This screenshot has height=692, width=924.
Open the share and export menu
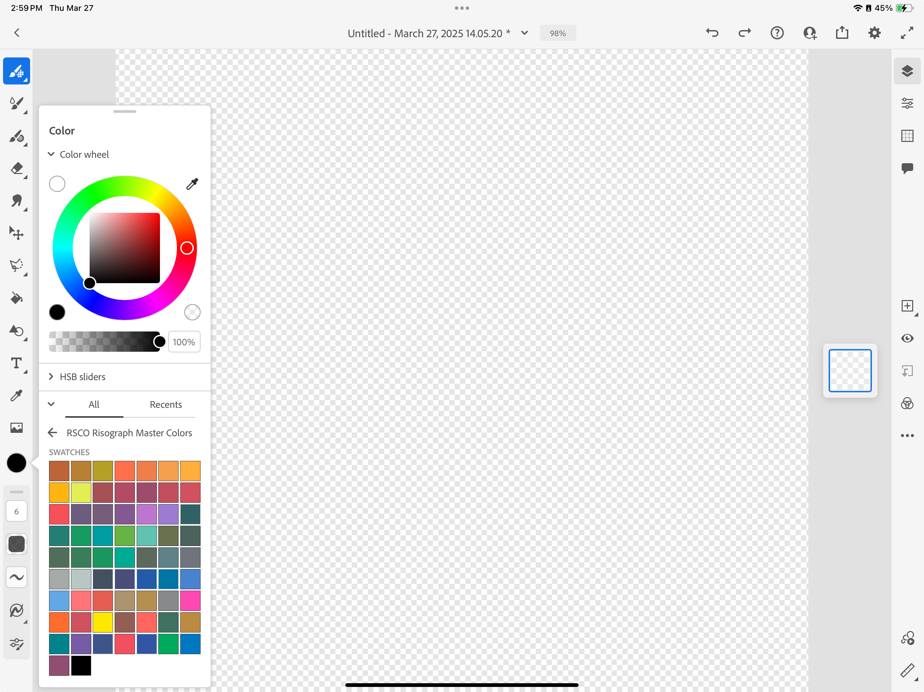842,33
